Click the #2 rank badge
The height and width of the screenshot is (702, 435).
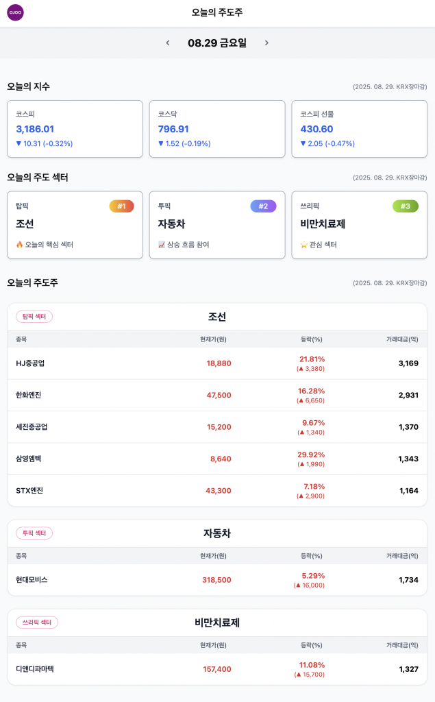(x=263, y=206)
